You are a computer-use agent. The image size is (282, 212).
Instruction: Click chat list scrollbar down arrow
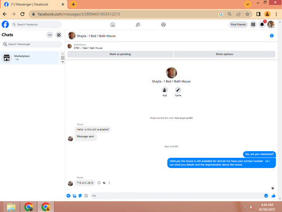coord(63,62)
